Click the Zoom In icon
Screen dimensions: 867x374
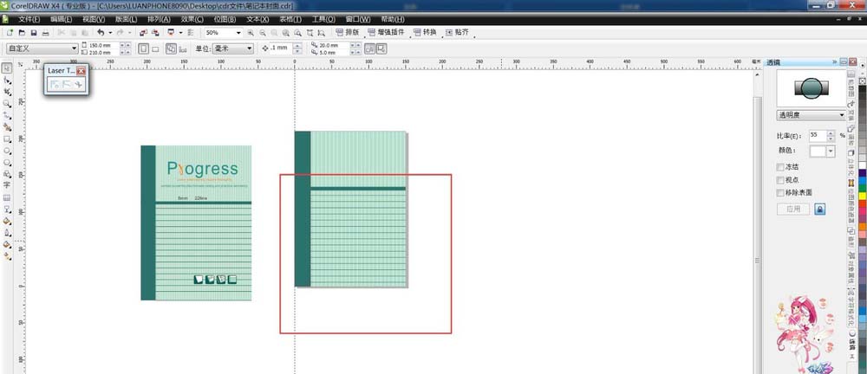[251, 33]
